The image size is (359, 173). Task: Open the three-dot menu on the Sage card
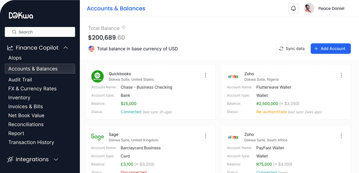[x=206, y=136]
